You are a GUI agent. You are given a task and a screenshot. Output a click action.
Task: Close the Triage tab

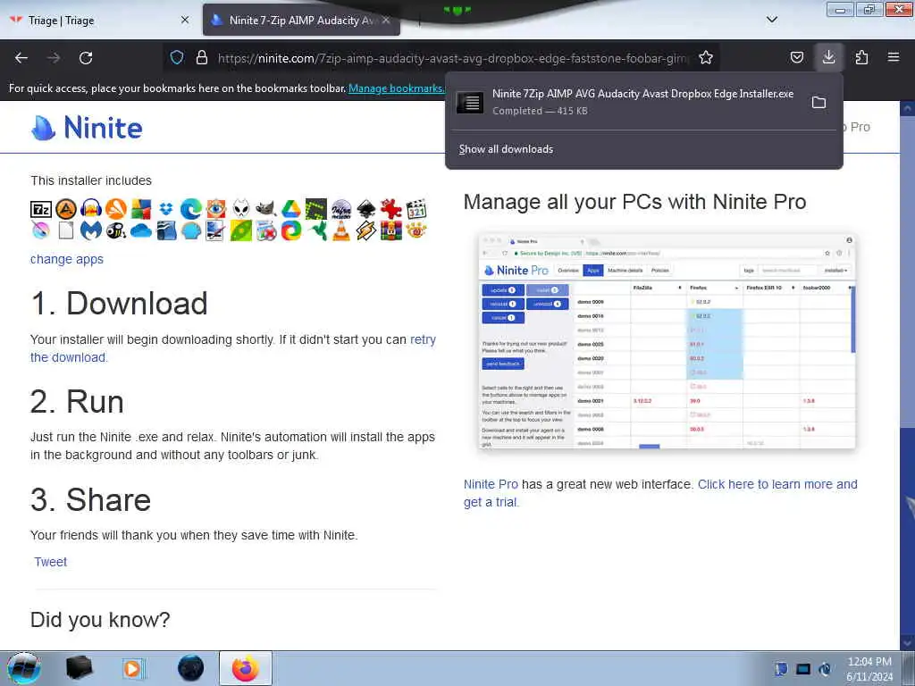click(184, 21)
